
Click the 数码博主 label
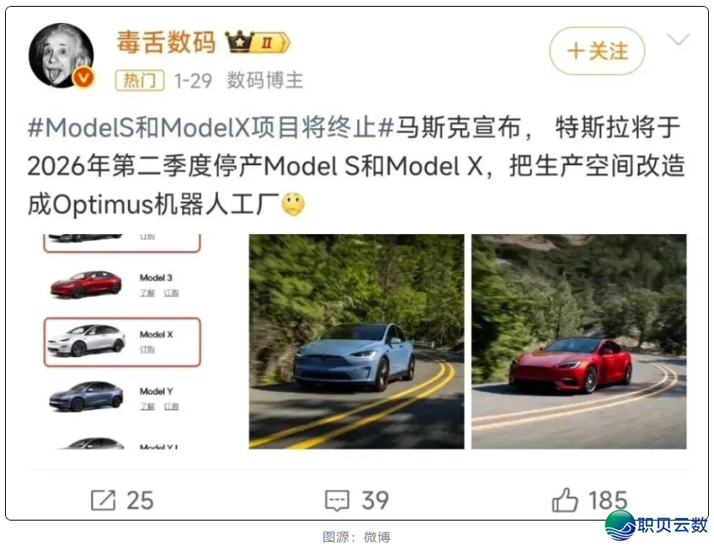pos(265,81)
